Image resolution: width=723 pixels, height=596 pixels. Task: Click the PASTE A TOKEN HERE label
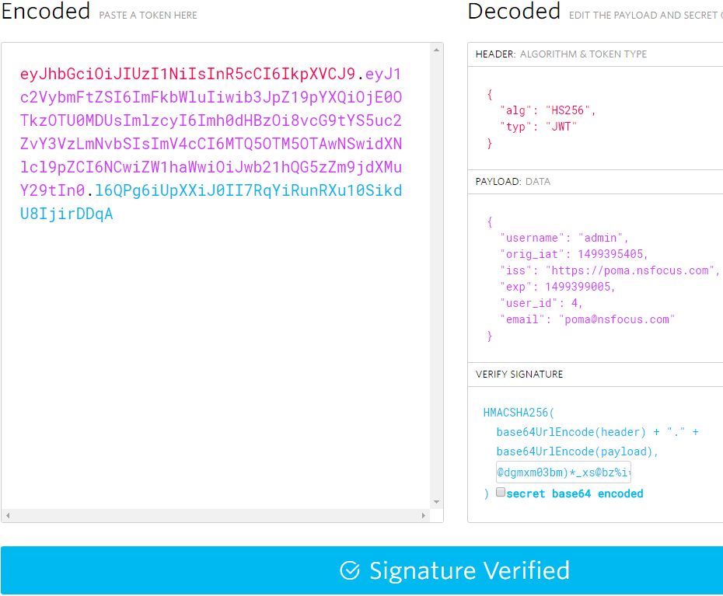148,16
